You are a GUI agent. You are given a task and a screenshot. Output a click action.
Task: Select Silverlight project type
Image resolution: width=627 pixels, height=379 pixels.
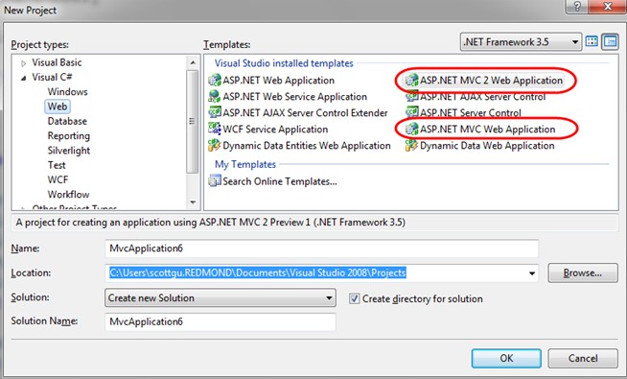69,151
